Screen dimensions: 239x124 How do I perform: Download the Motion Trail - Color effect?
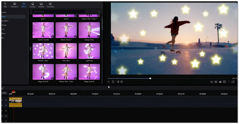75,78
